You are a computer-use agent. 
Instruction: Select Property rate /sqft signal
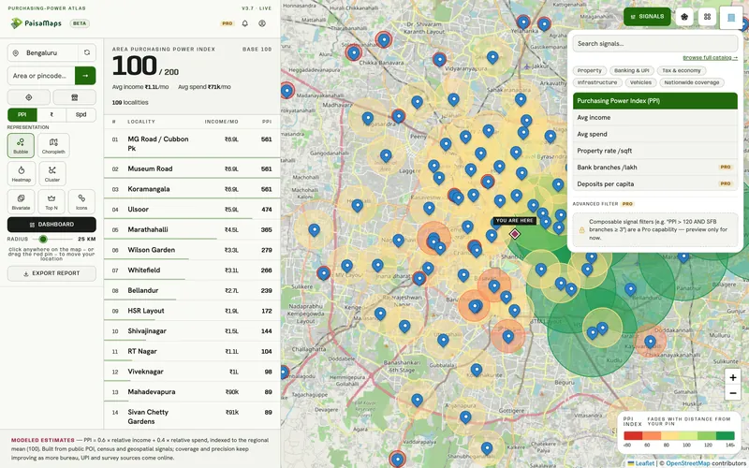tap(654, 151)
